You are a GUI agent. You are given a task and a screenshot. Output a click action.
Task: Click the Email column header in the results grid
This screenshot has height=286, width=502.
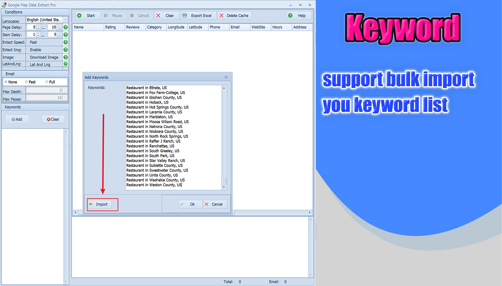[240, 27]
